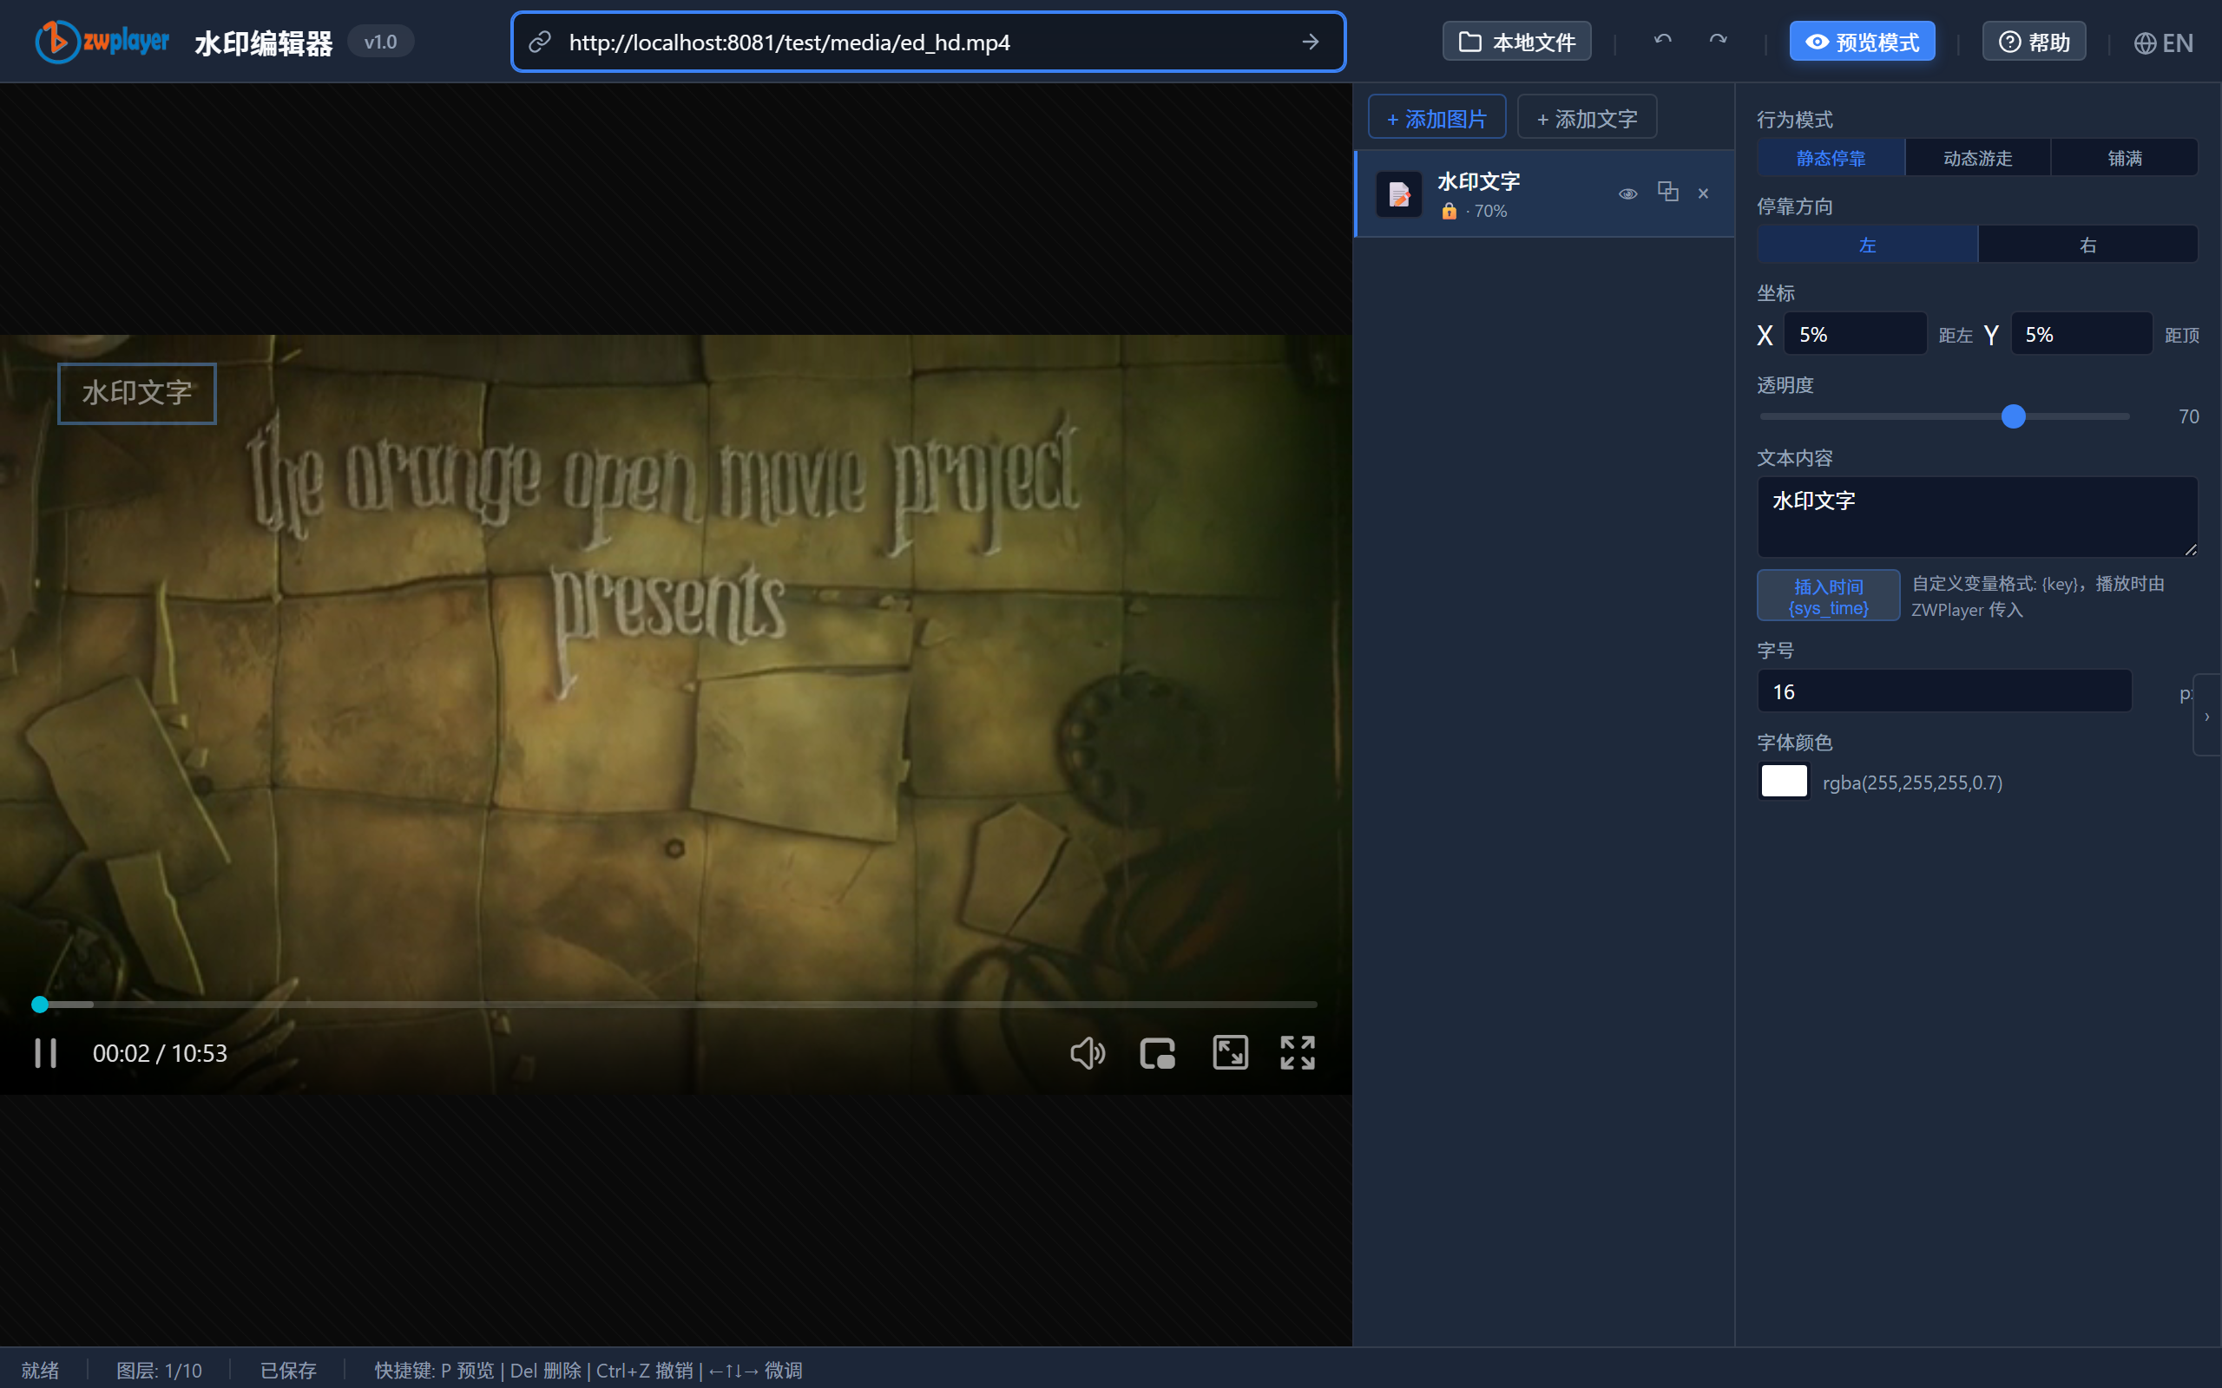Add an image watermark

pyautogui.click(x=1437, y=117)
